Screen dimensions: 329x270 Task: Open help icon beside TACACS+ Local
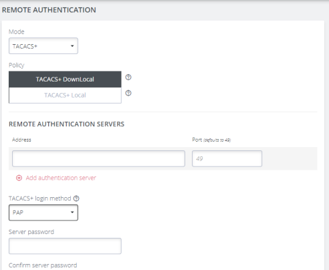point(128,93)
